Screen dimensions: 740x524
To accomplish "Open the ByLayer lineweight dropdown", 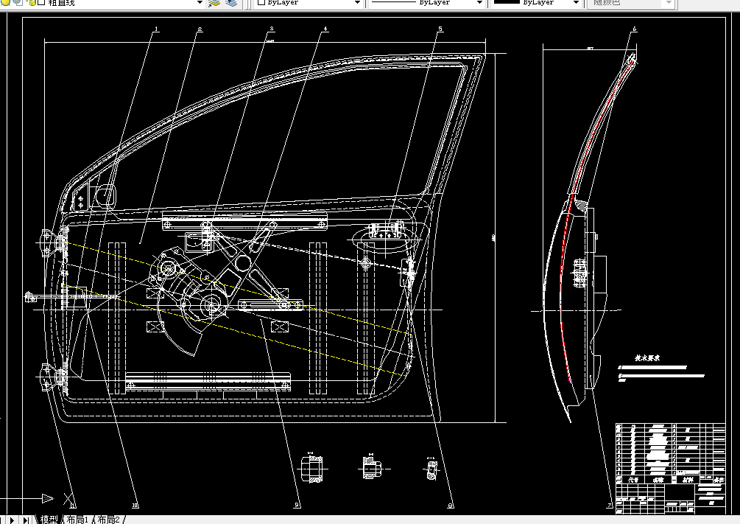I will (x=576, y=3).
